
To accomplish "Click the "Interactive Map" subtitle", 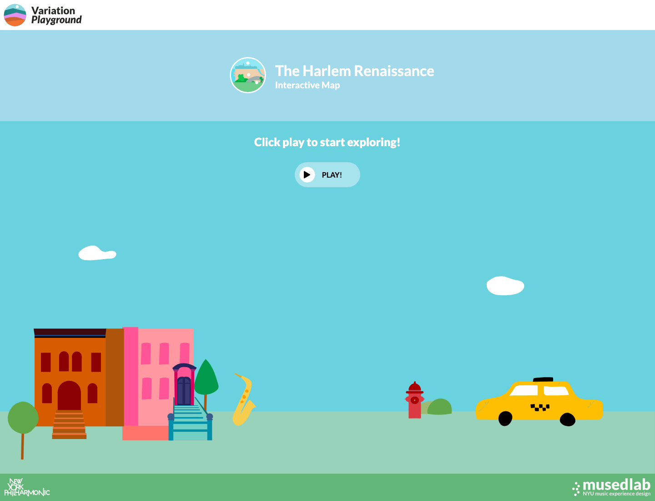I will [x=307, y=85].
